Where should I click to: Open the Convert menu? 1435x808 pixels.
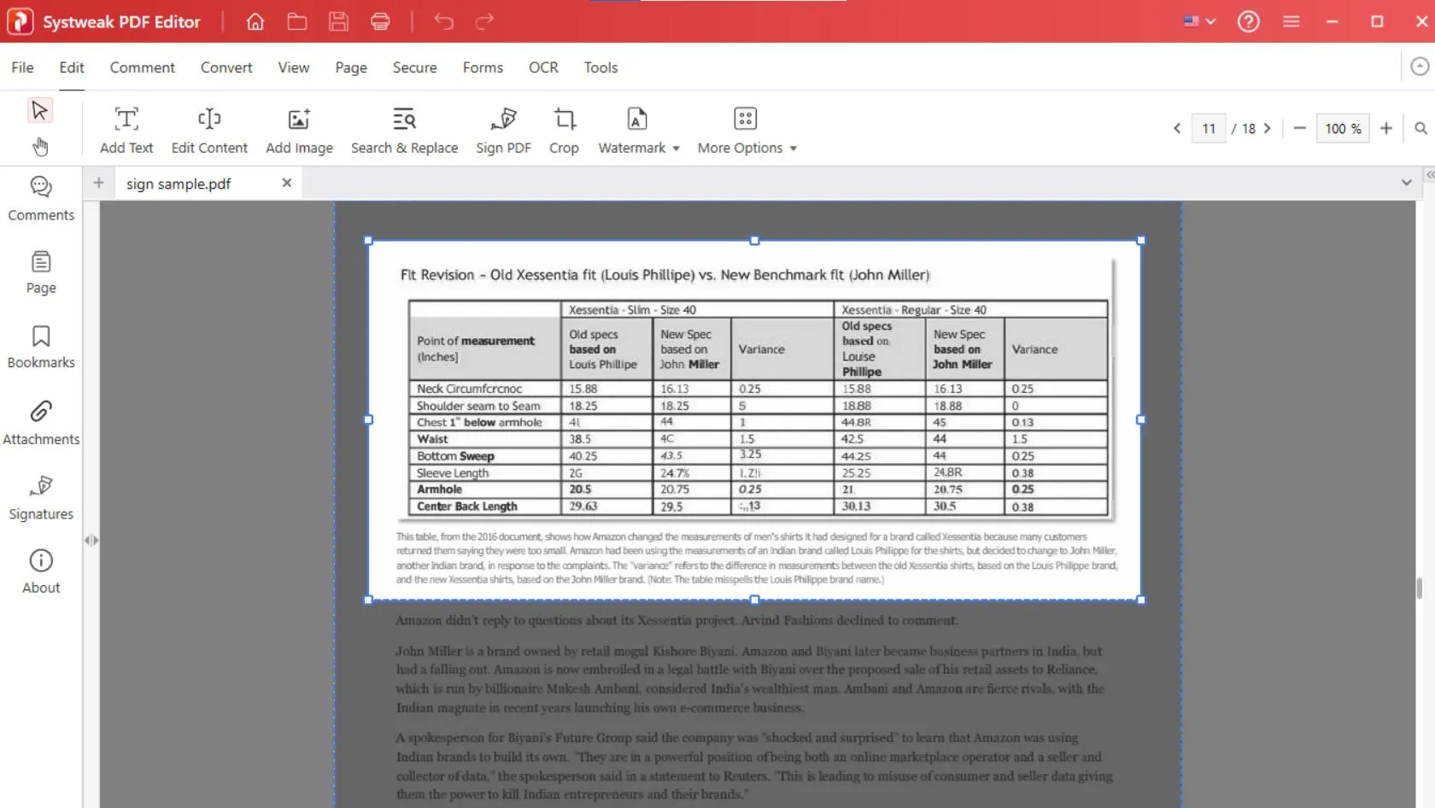[x=226, y=67]
